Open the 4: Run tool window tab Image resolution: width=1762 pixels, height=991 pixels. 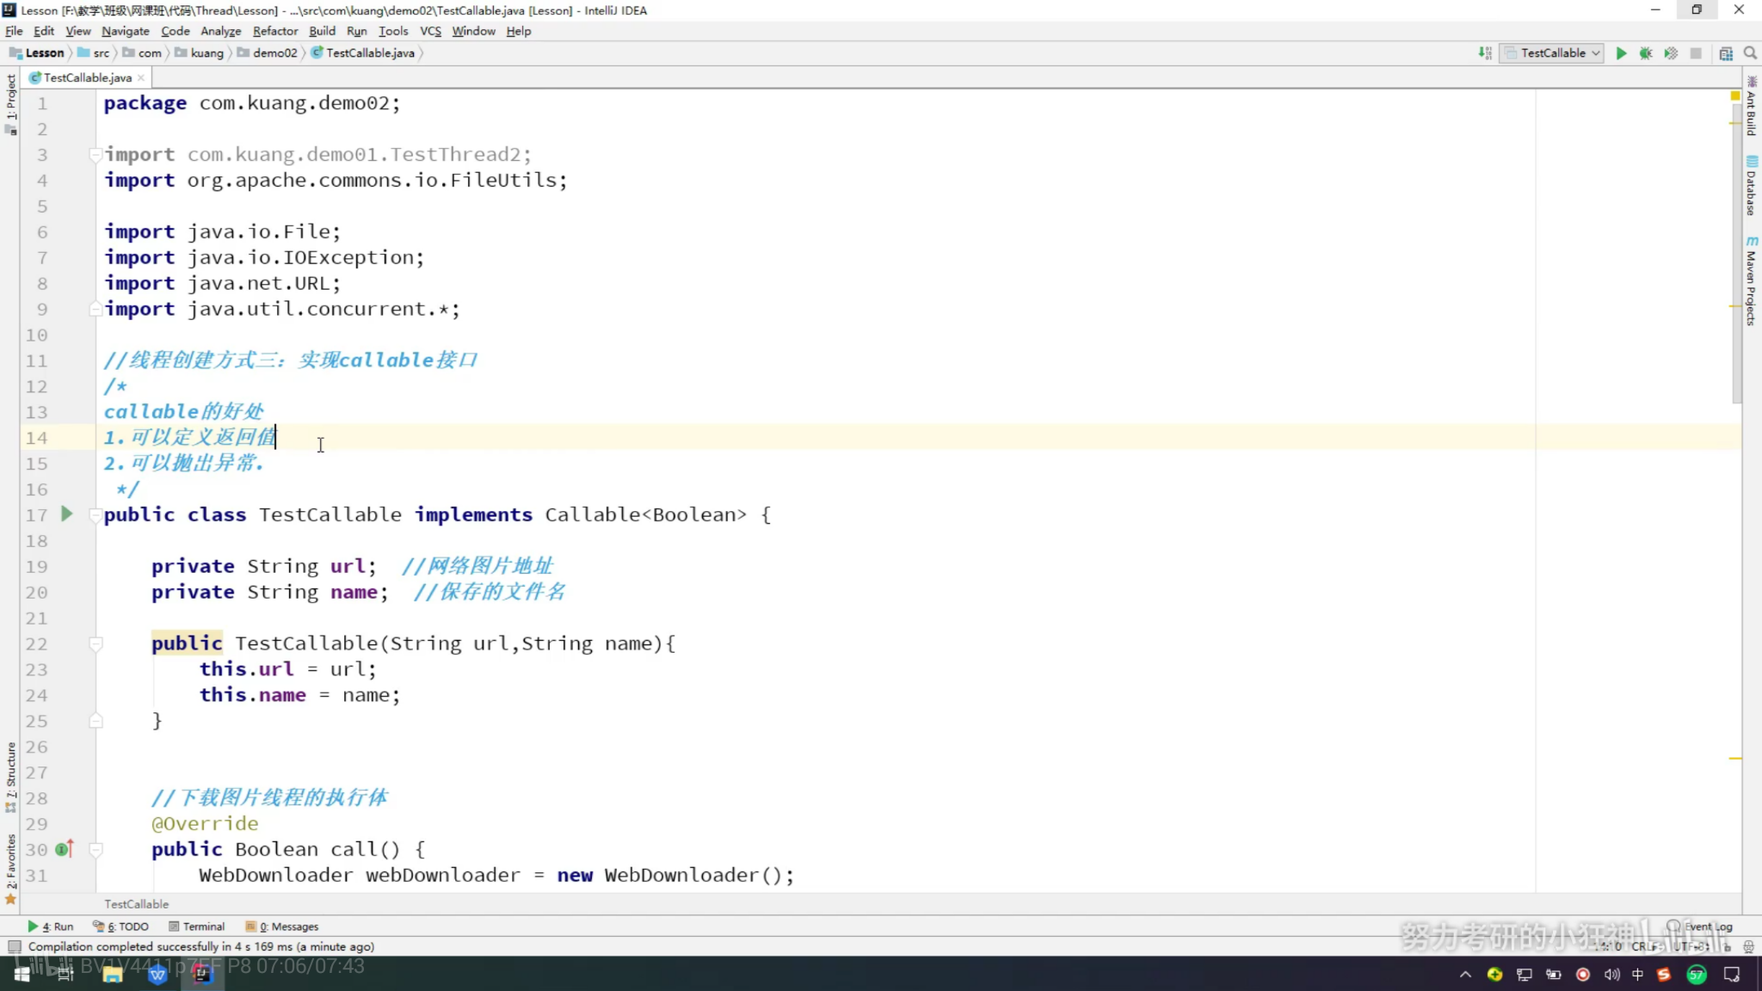pyautogui.click(x=51, y=926)
